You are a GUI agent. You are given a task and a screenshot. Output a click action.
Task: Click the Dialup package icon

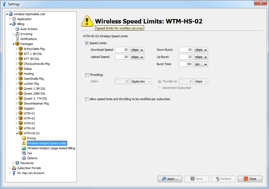pyautogui.click(x=21, y=69)
